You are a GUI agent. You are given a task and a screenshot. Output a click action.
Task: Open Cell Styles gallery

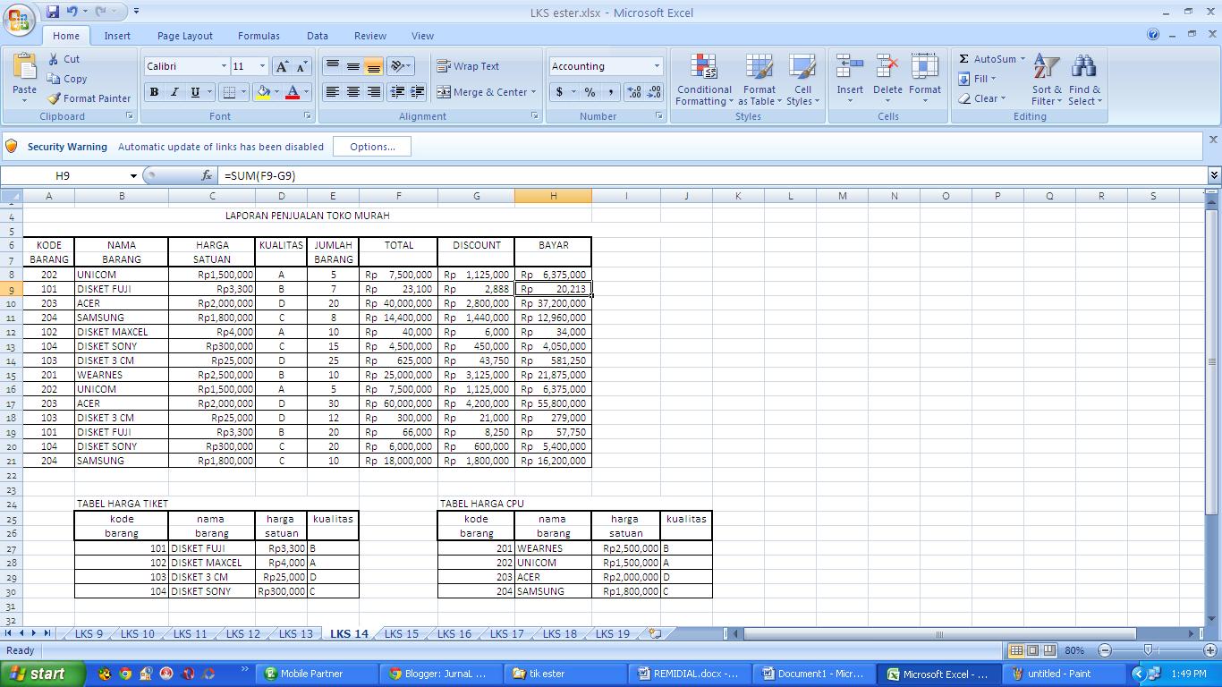[x=802, y=68]
